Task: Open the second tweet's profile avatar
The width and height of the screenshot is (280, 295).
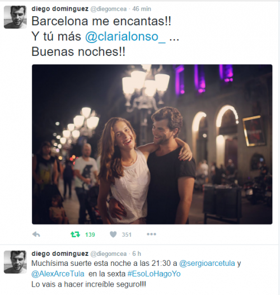Action: (15, 262)
